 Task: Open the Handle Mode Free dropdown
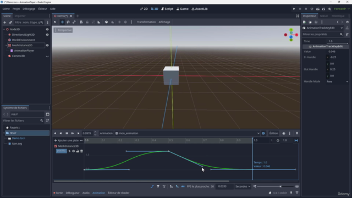click(x=337, y=81)
